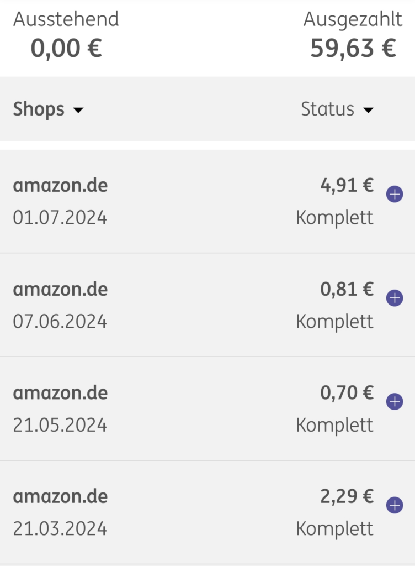Click the Komplett status under 4,91 €
The image size is (415, 566).
[x=334, y=218]
